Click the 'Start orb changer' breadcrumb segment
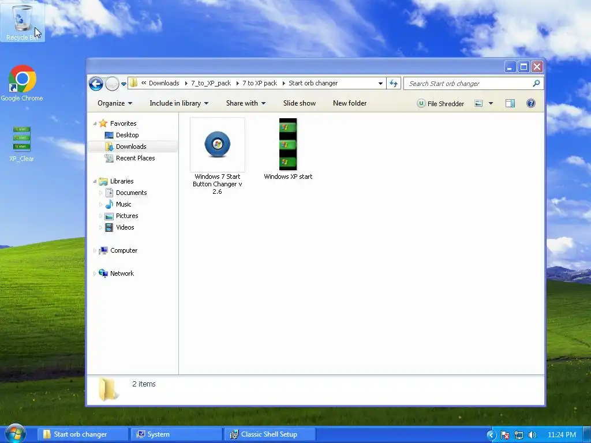Viewport: 591px width, 443px height. (313, 83)
